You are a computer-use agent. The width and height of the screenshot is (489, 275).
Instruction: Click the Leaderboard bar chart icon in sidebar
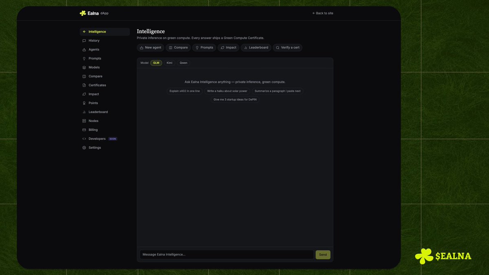84,112
